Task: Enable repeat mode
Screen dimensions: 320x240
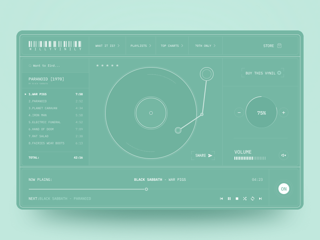Action: pos(252,198)
